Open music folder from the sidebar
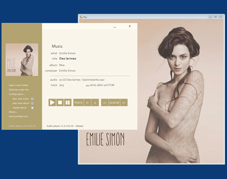227x179 pixels. pos(18,85)
